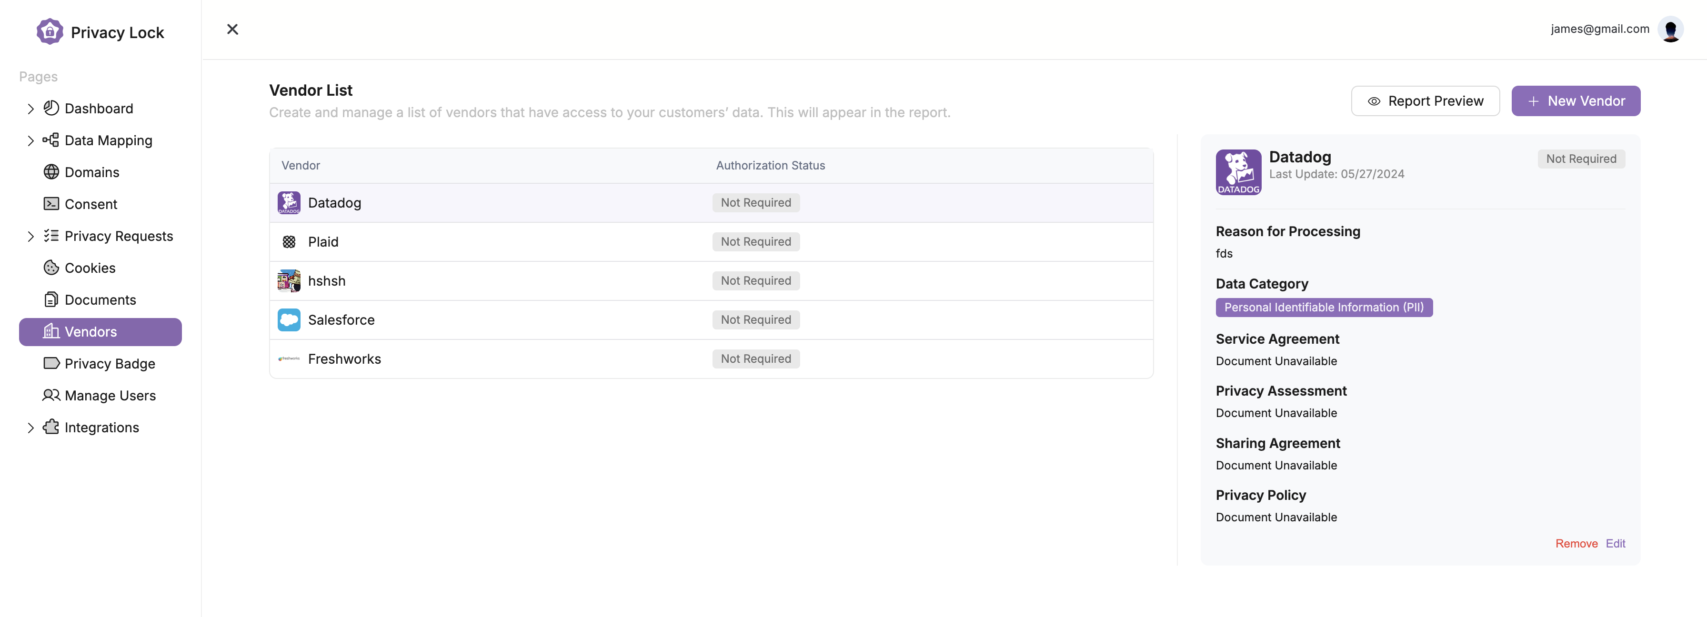Click Remove link for Datadog
Viewport: 1707px width, 617px height.
click(1576, 544)
